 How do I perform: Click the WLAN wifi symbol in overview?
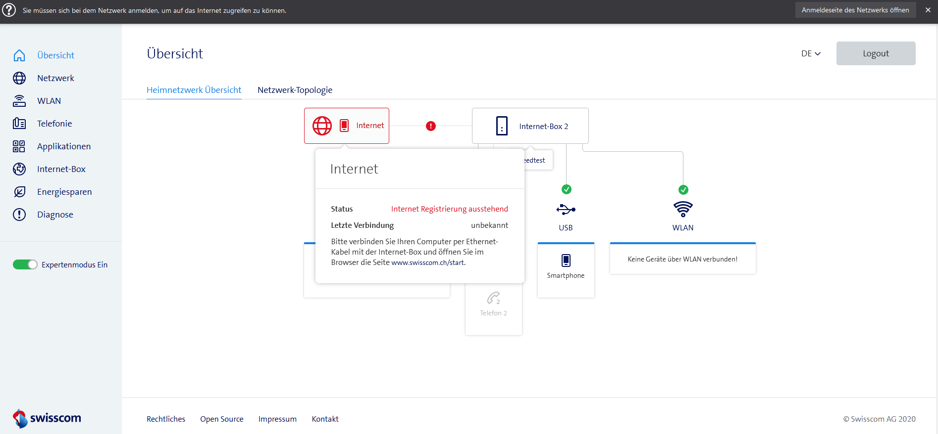[x=683, y=209]
